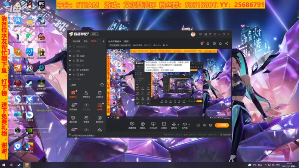This screenshot has width=299, height=168.
Task: Select the 艾尔登法环 source row
Action: coord(87,70)
